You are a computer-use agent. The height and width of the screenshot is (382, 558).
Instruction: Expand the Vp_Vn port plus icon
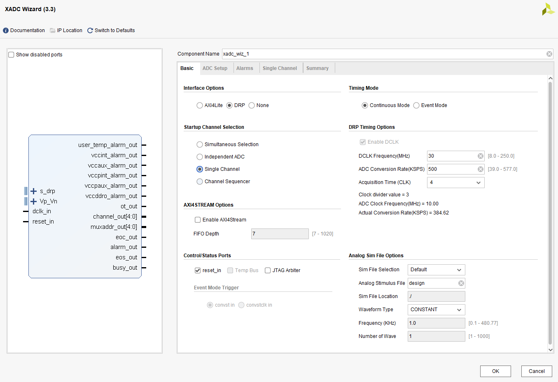tap(34, 201)
